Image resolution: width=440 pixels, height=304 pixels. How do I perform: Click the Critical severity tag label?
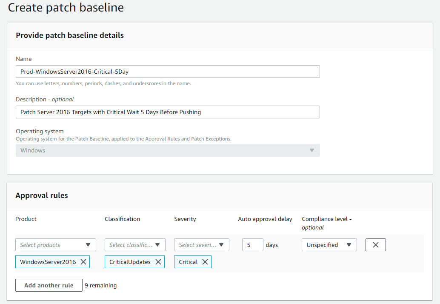pyautogui.click(x=188, y=262)
